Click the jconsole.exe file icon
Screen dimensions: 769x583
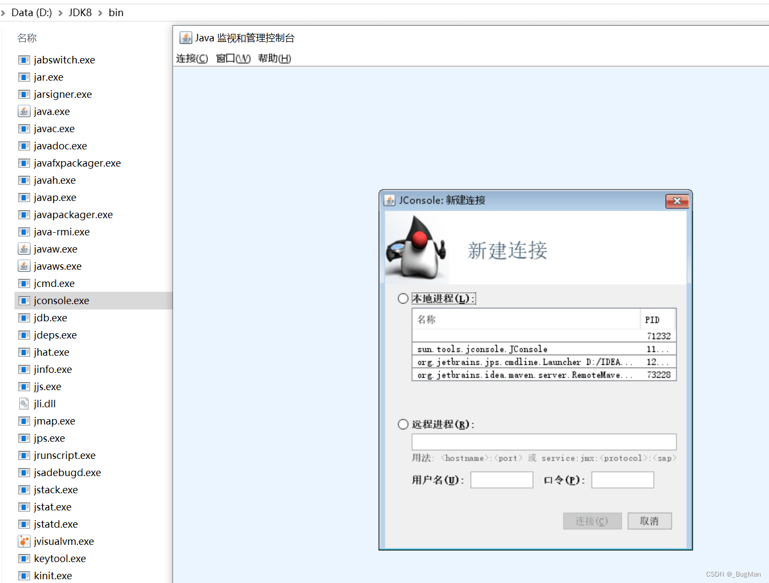24,301
